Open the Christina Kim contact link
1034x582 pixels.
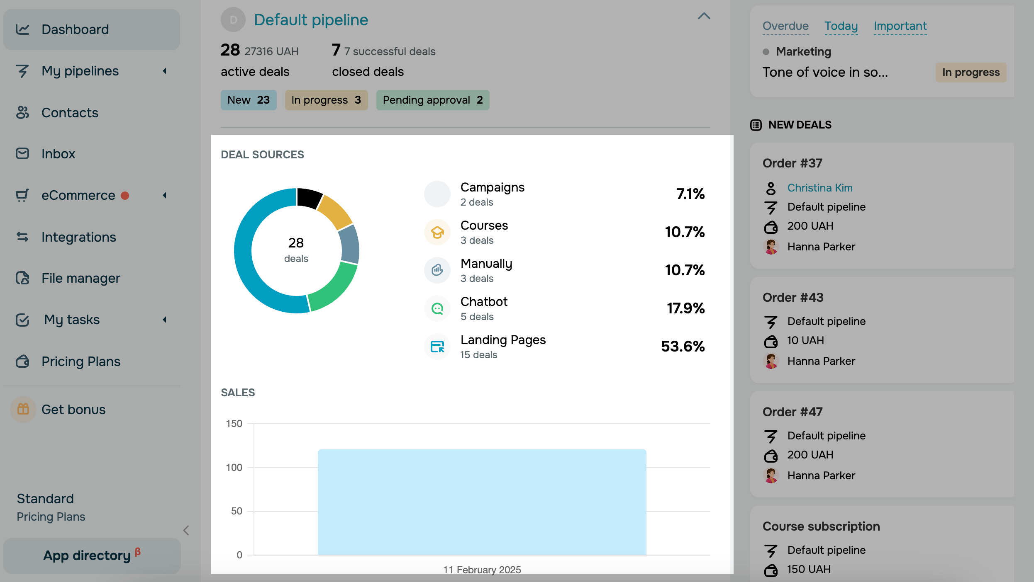tap(819, 188)
